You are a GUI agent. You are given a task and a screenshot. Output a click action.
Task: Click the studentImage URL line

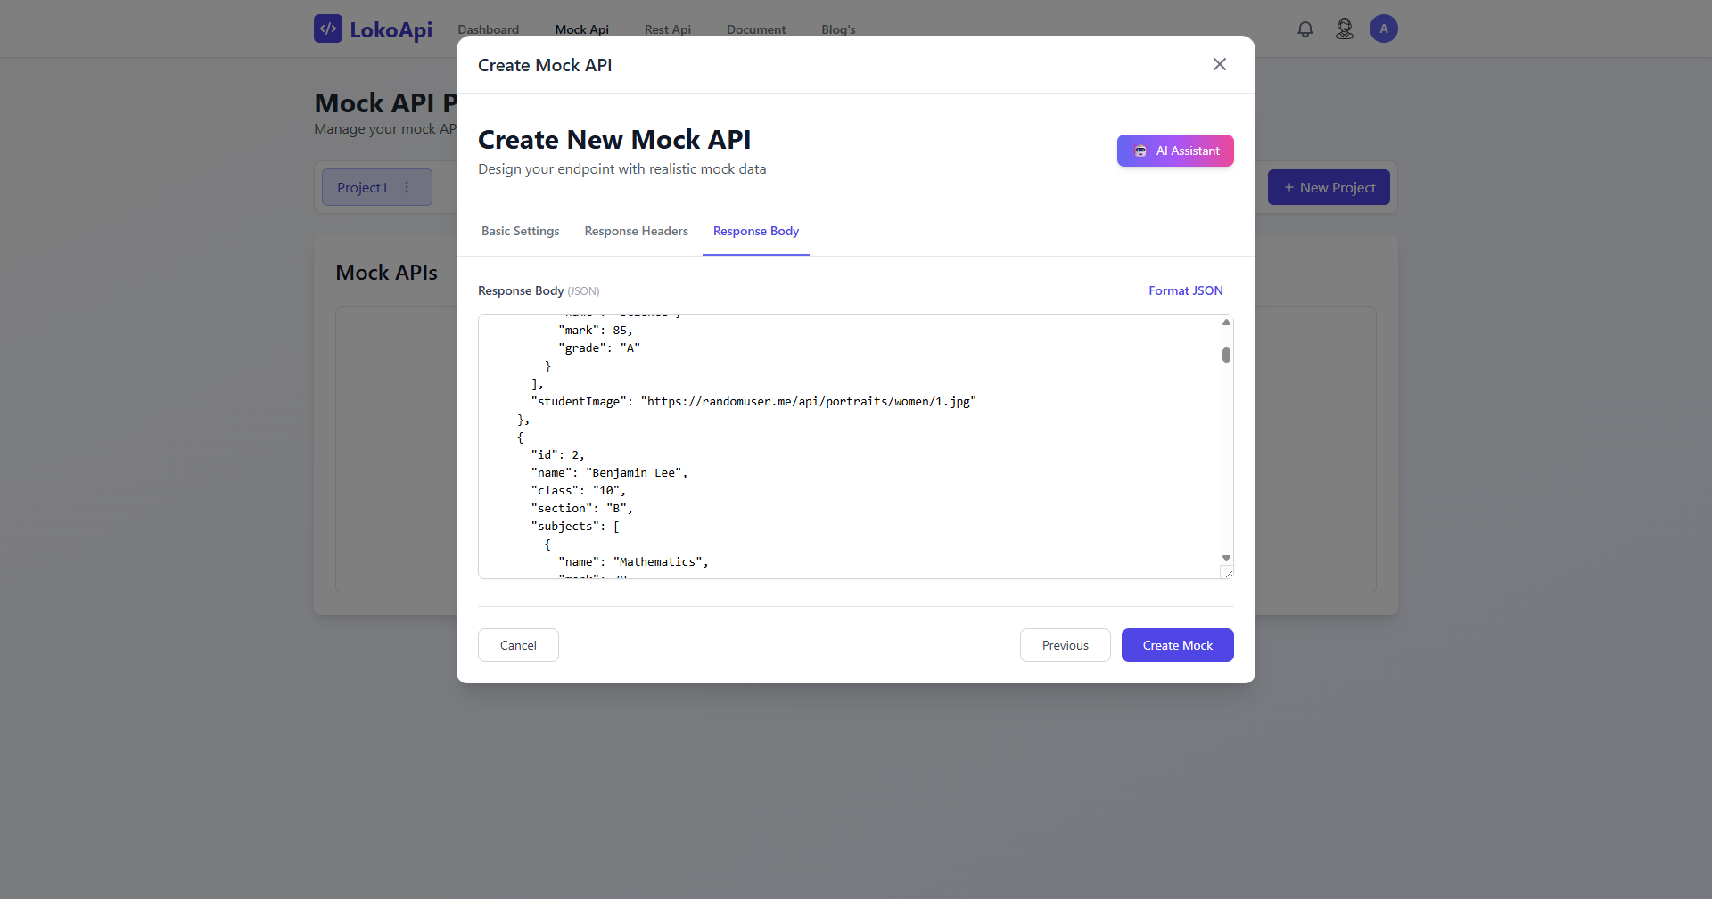(x=753, y=402)
